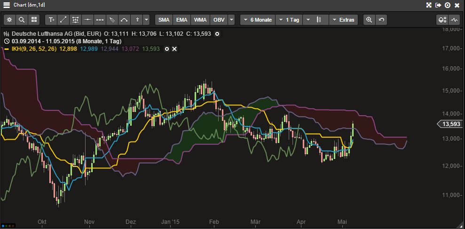Add the EMA indicator

coord(182,20)
